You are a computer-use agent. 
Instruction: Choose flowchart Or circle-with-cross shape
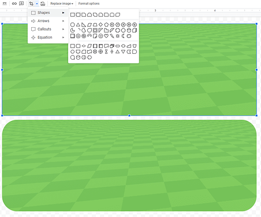(100, 52)
